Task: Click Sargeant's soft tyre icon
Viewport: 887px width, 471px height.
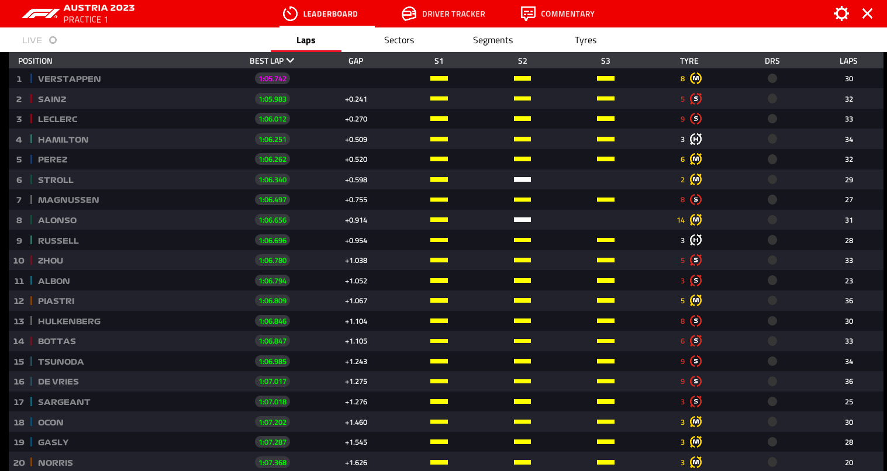Action: tap(696, 401)
